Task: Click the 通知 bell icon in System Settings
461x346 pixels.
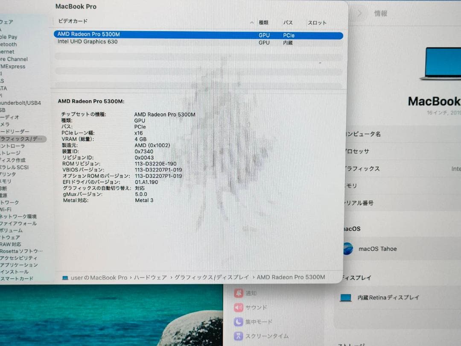Action: [239, 293]
